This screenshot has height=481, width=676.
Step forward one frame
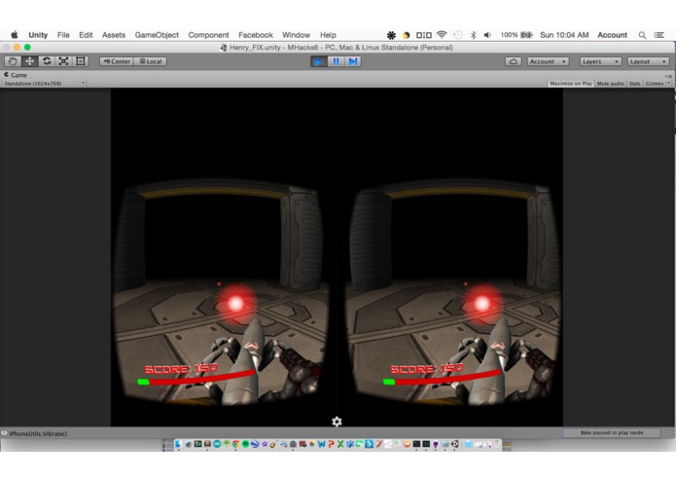[x=353, y=61]
